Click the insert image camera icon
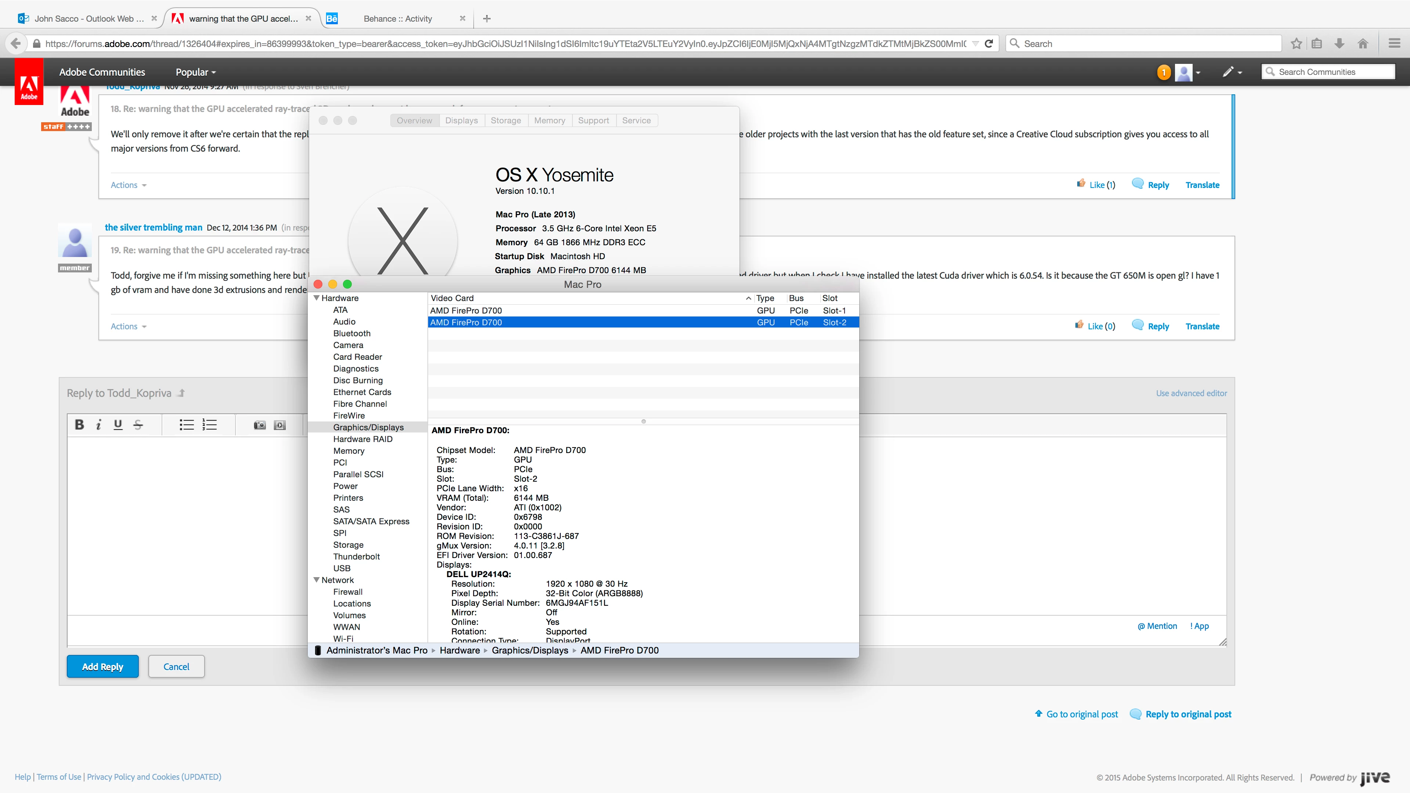Viewport: 1410px width, 793px height. point(260,425)
